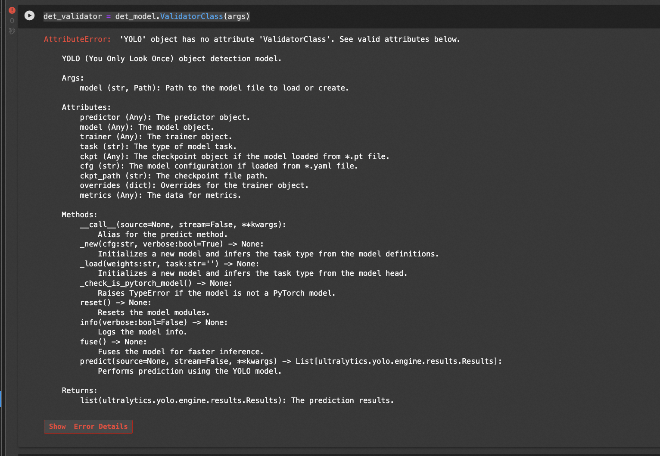This screenshot has height=456, width=660.
Task: Click the run cell play button
Action: click(x=29, y=16)
